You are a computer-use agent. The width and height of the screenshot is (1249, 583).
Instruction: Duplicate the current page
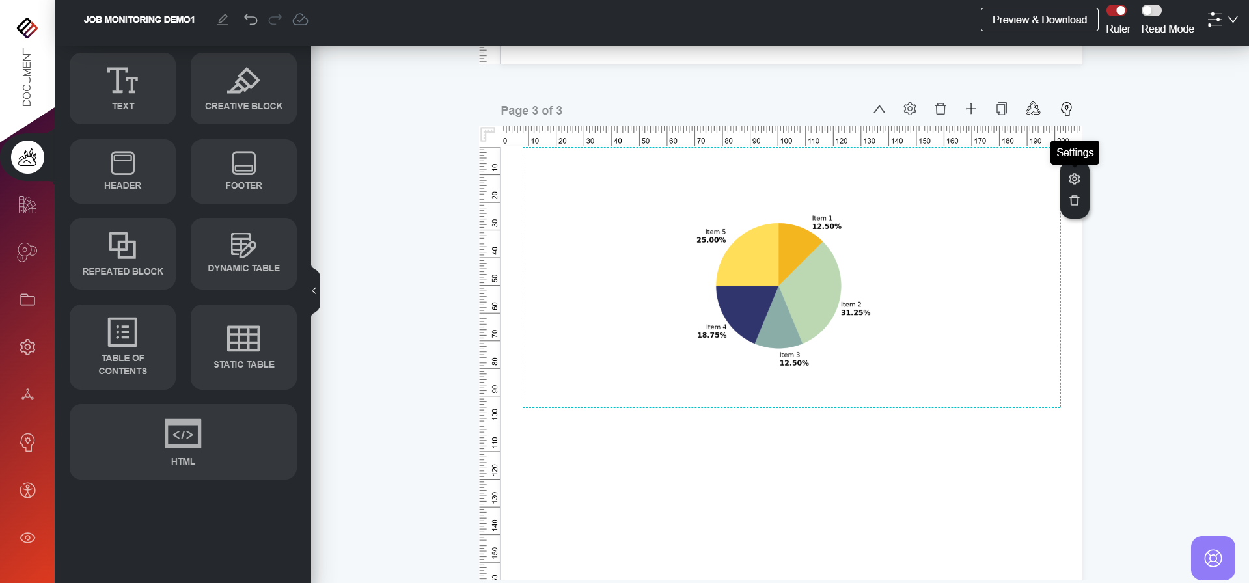tap(1002, 109)
